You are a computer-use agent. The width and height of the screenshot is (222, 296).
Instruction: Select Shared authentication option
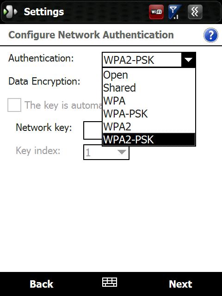click(x=149, y=87)
